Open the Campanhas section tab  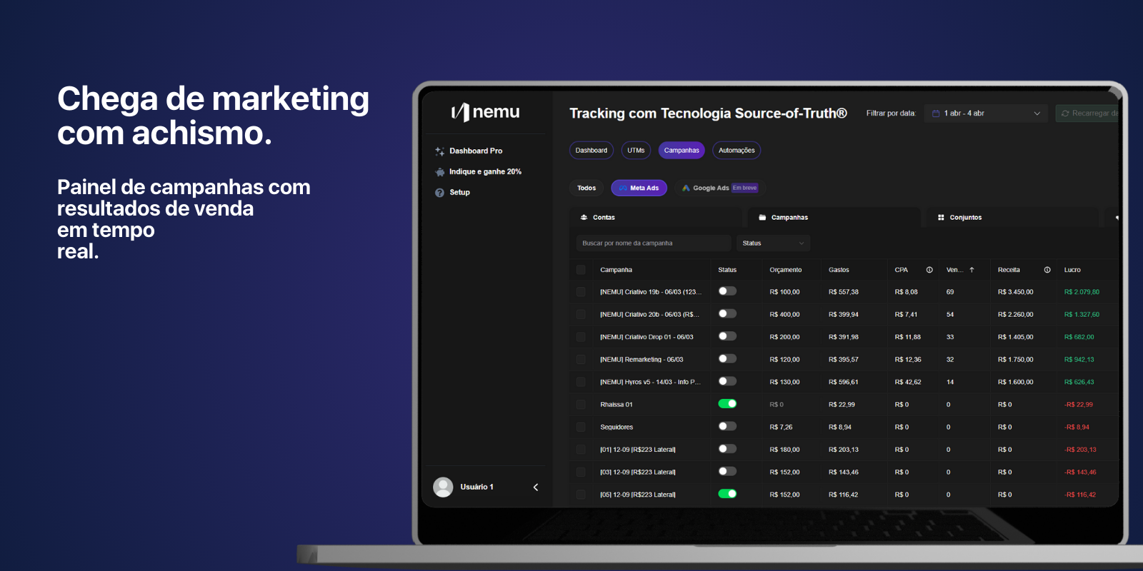click(834, 218)
